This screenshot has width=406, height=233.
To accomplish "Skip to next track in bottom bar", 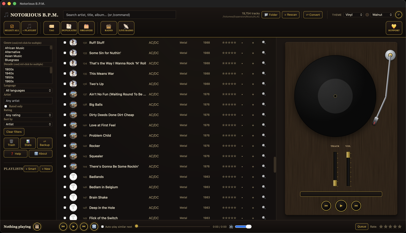I will pyautogui.click(x=84, y=226).
